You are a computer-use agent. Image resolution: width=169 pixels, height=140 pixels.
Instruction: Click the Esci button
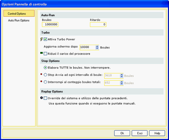140,133
